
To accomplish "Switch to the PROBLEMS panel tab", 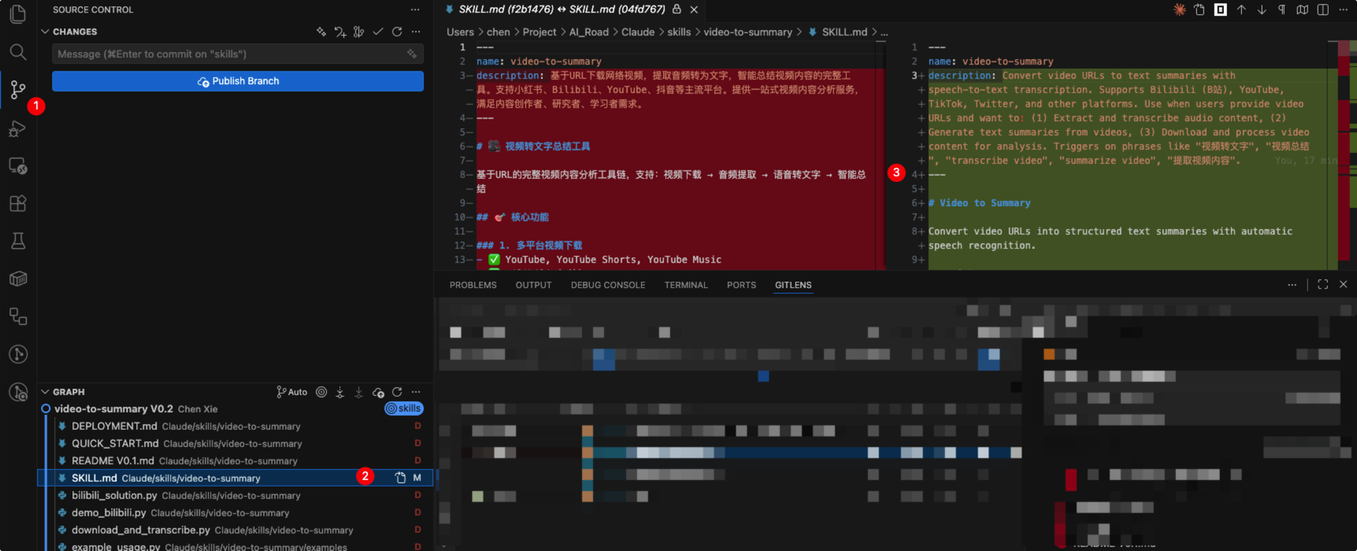I will coord(473,285).
